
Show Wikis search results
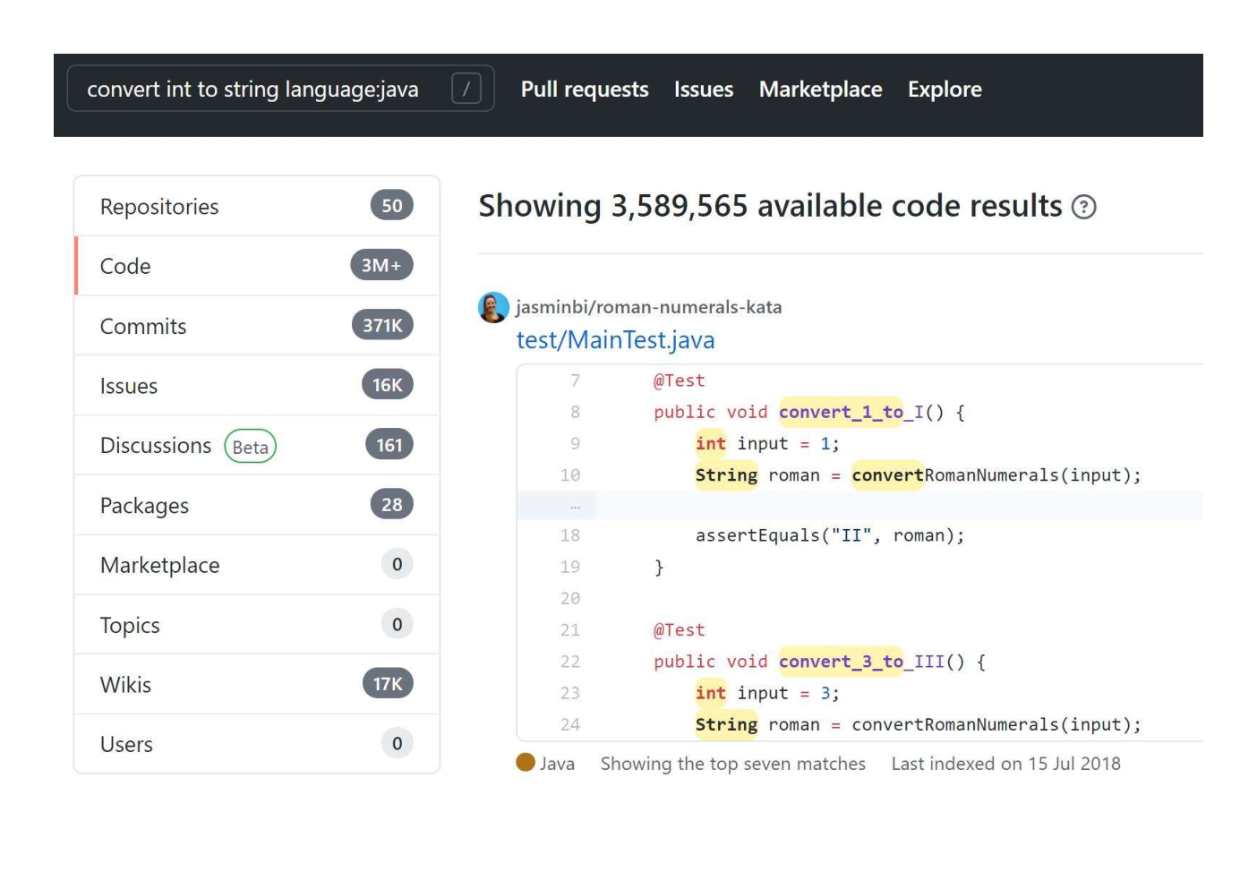point(257,685)
